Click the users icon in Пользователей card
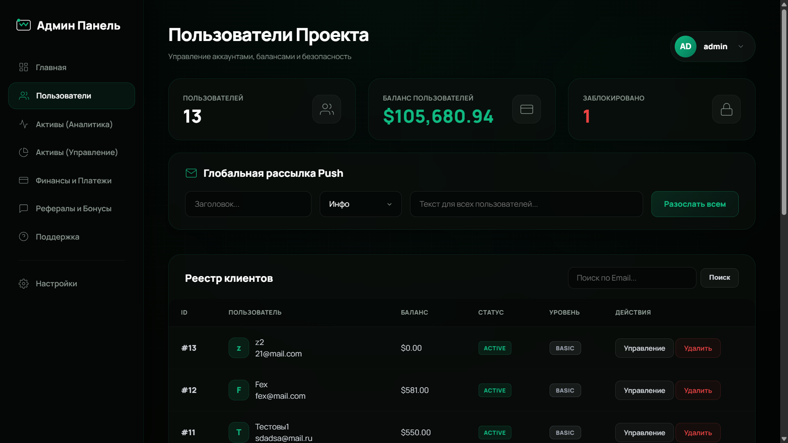The image size is (788, 443). pos(327,109)
